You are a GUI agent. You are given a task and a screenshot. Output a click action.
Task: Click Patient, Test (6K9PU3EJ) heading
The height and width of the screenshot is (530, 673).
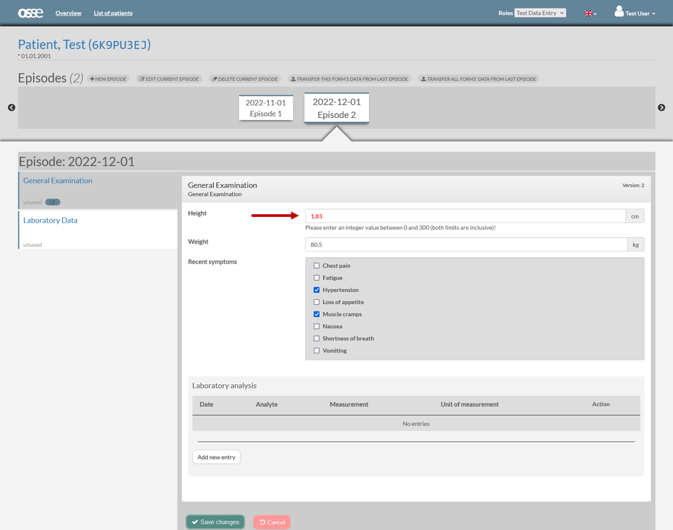click(84, 44)
